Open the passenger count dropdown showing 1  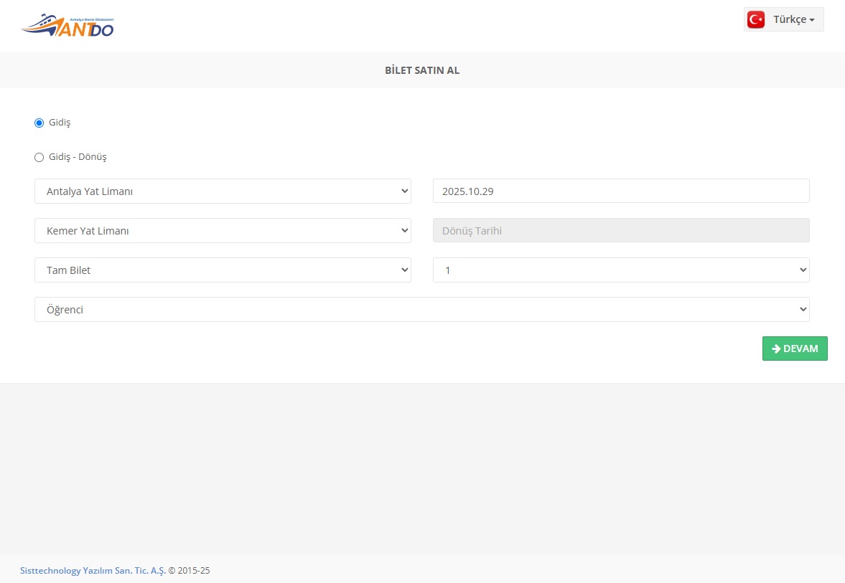[621, 270]
